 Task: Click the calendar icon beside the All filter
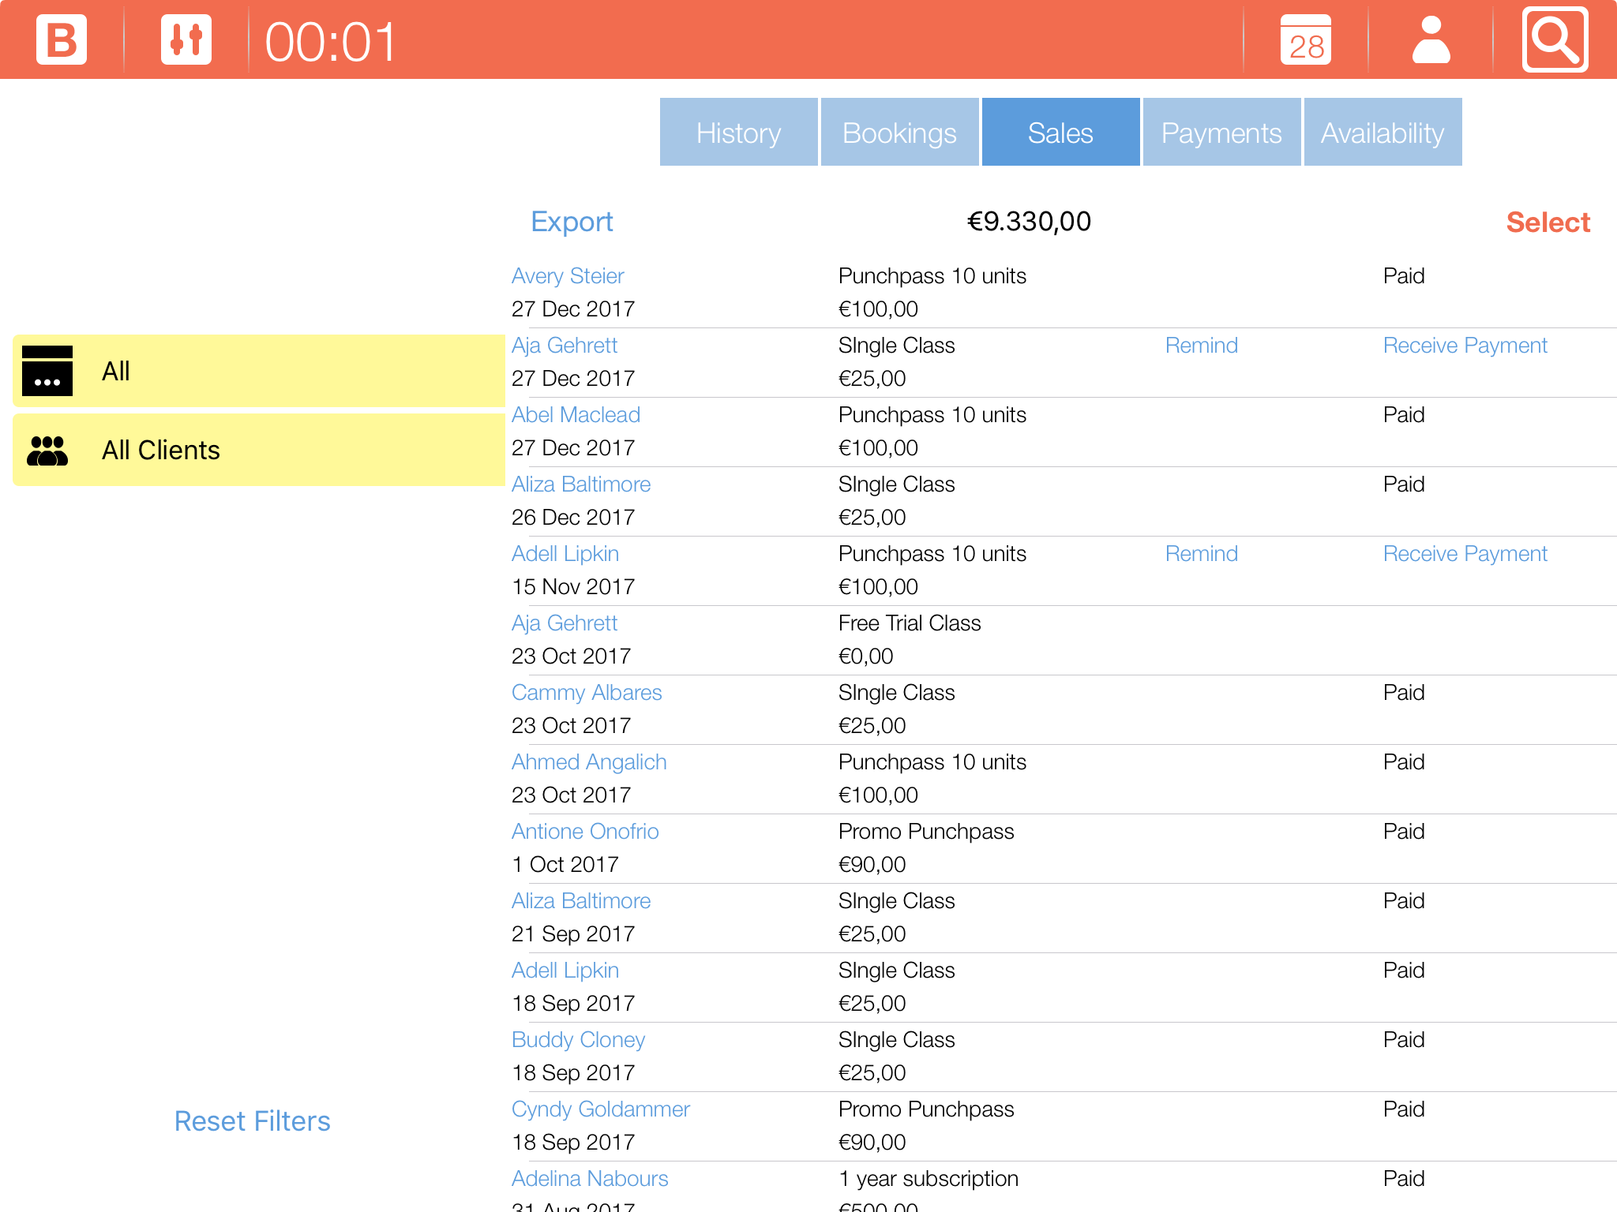tap(47, 371)
